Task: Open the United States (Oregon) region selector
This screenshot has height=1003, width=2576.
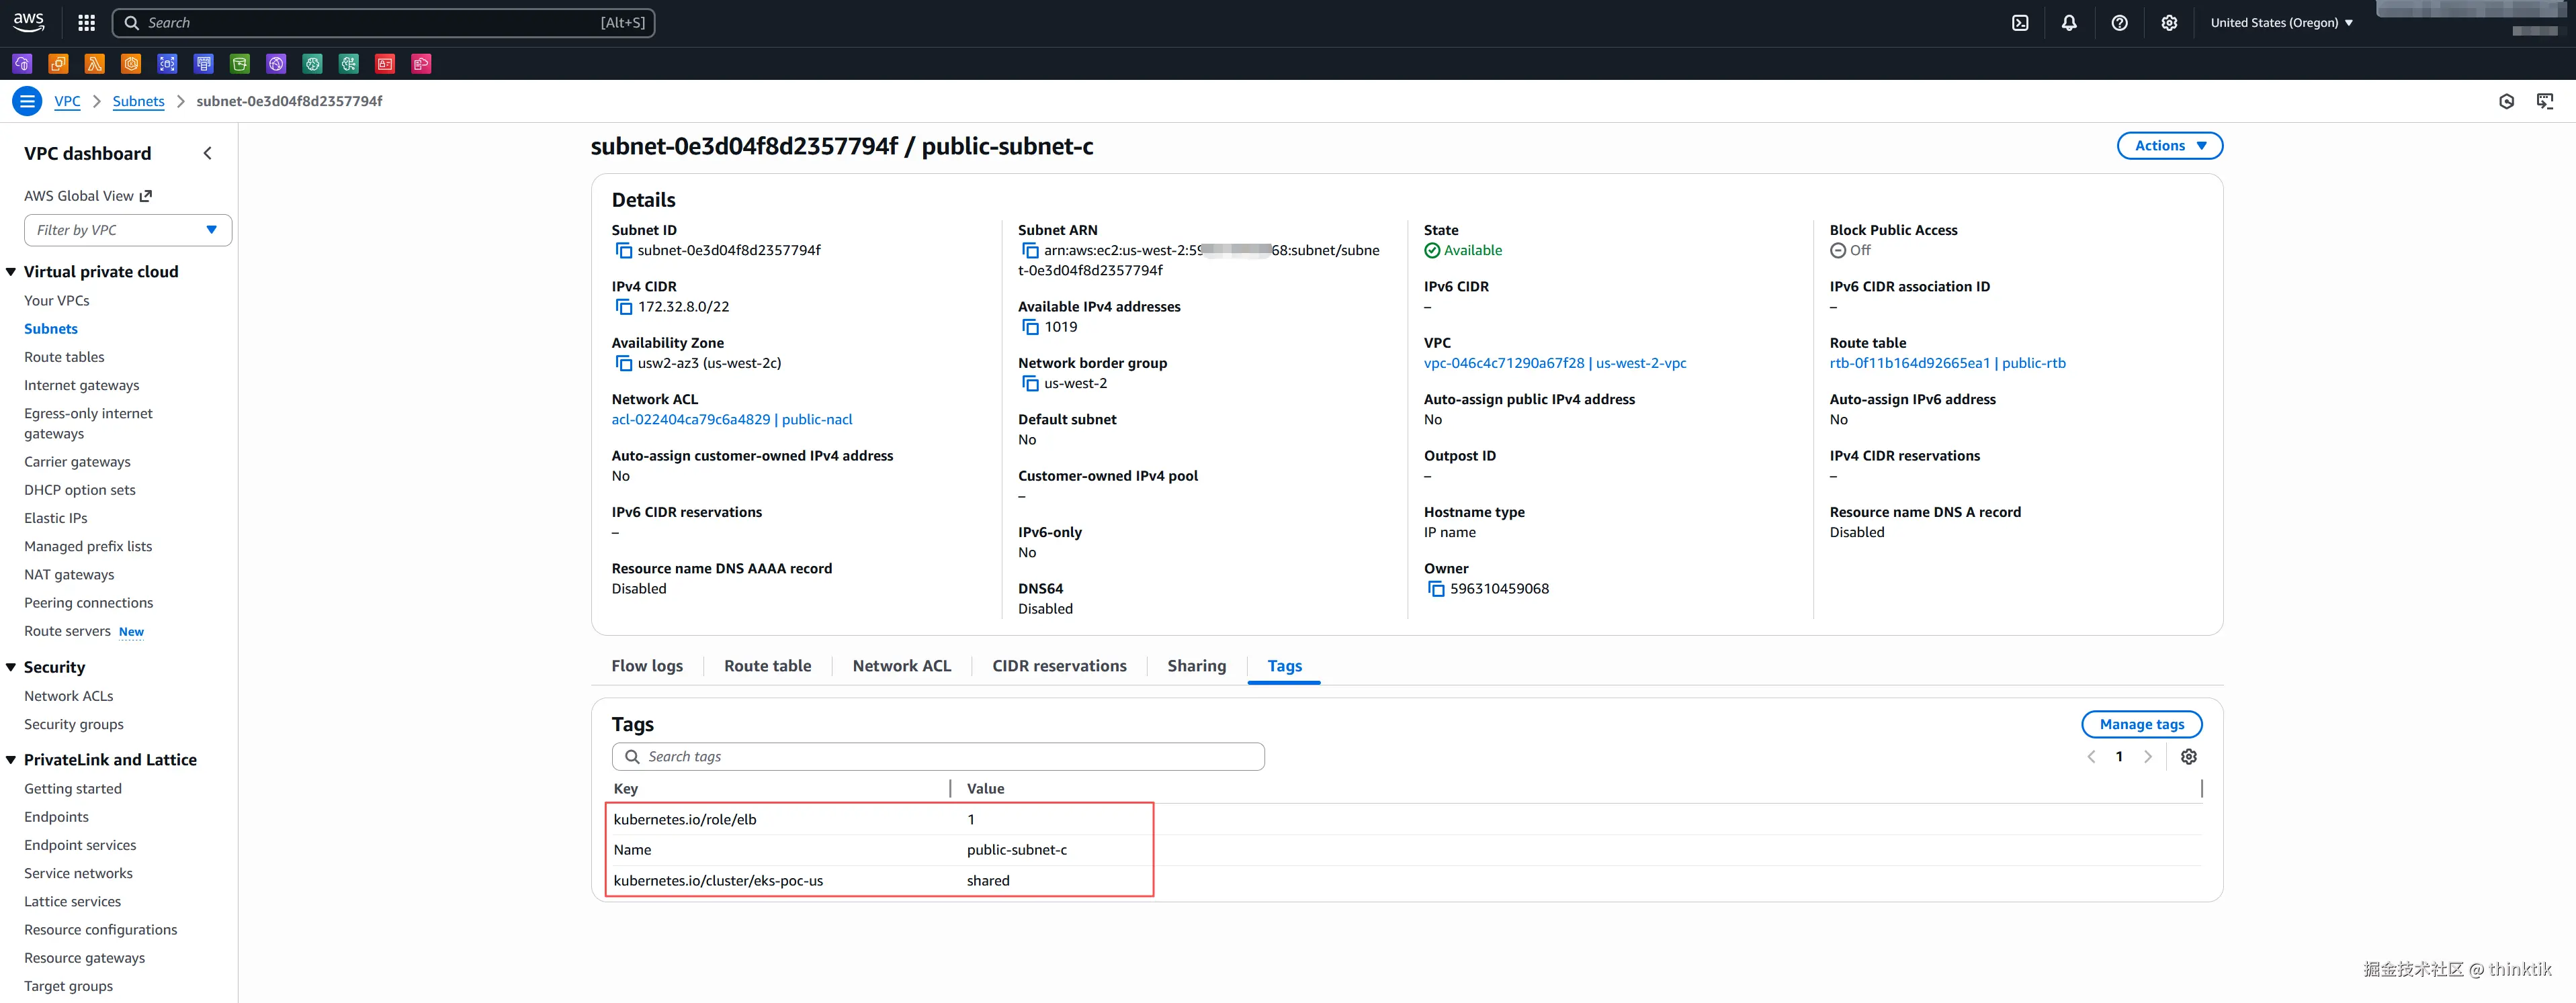Action: click(2281, 22)
